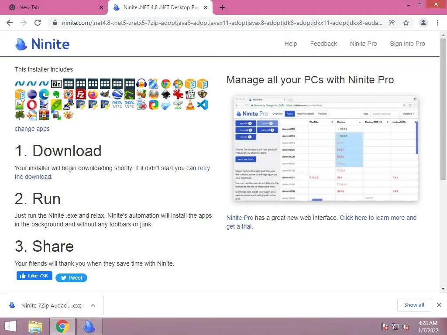Go back with the browser back arrow

[x=10, y=23]
